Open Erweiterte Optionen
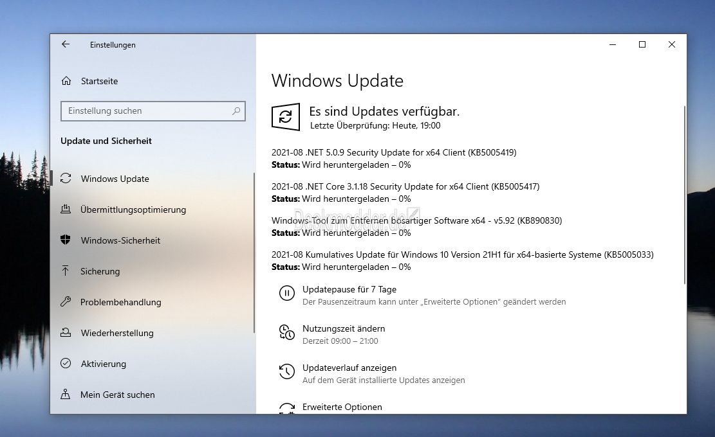This screenshot has height=437, width=715. tap(342, 407)
